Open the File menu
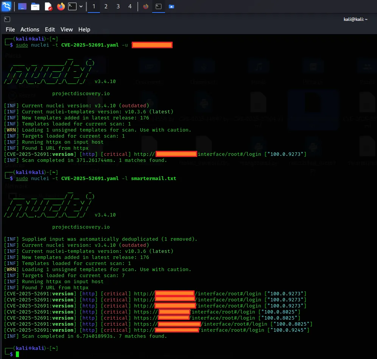Viewport: 377px width, 359px height. coord(10,30)
